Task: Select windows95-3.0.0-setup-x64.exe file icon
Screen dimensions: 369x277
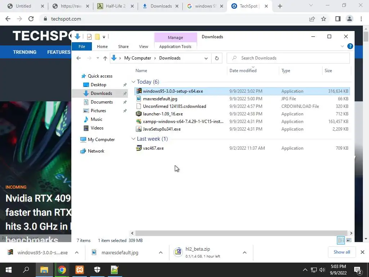Action: click(x=139, y=91)
